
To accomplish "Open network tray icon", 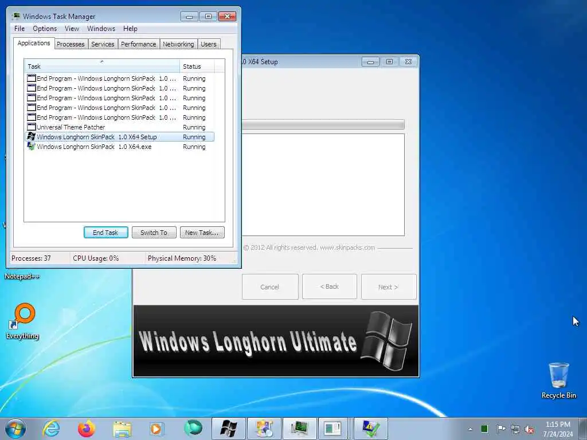I will click(x=515, y=429).
